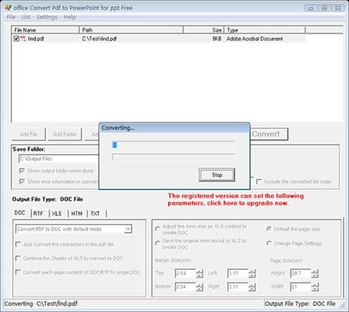Open the Help menu

point(70,17)
